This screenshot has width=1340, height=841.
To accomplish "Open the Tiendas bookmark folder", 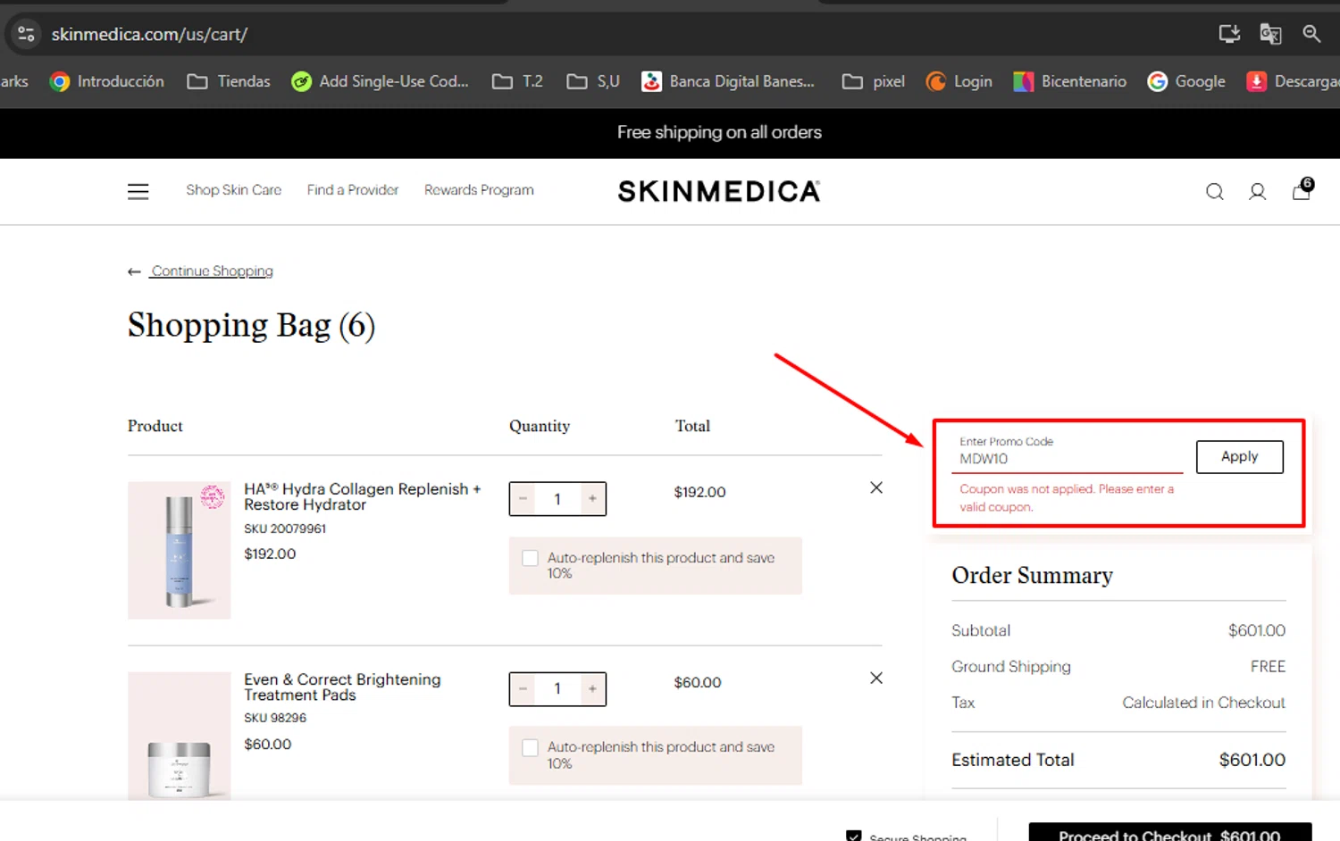I will click(x=229, y=81).
